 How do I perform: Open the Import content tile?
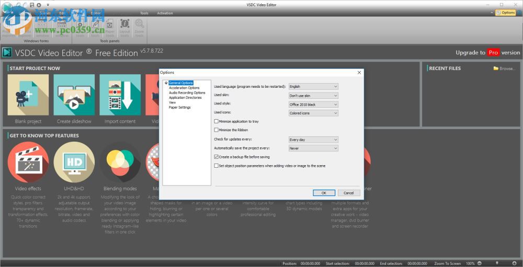pos(120,95)
